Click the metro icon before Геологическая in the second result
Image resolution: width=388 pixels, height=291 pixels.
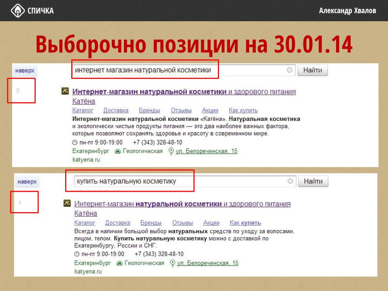click(119, 263)
